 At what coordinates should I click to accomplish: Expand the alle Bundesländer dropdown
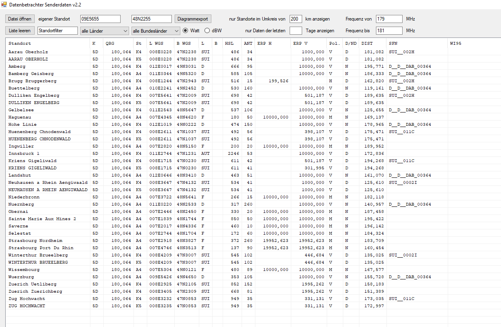tap(156, 31)
